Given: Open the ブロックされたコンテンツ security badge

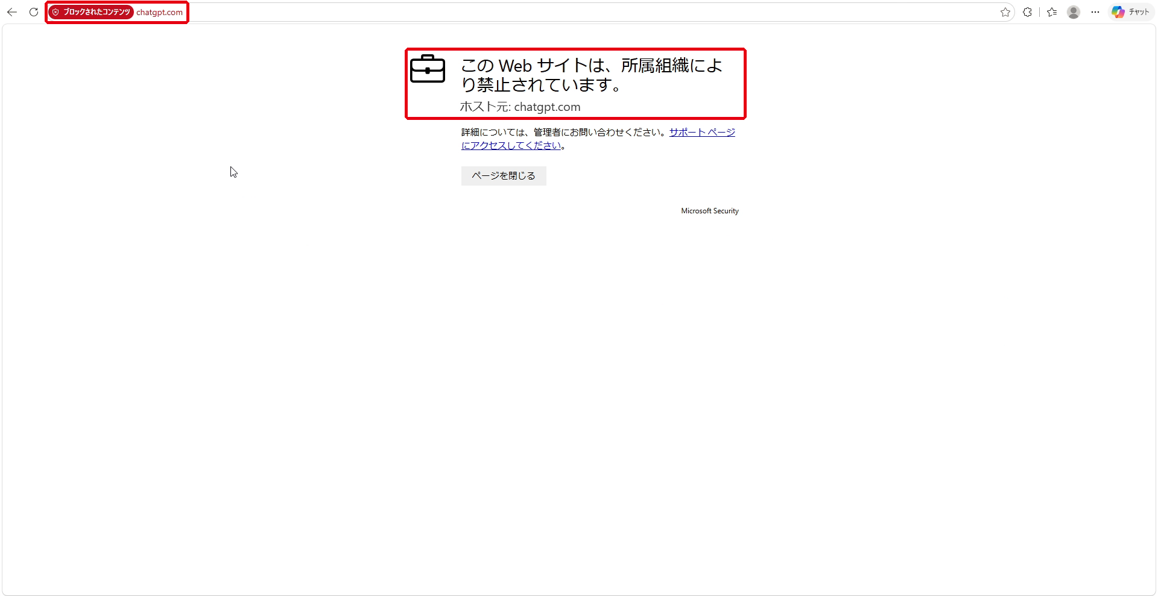Looking at the screenshot, I should point(91,12).
